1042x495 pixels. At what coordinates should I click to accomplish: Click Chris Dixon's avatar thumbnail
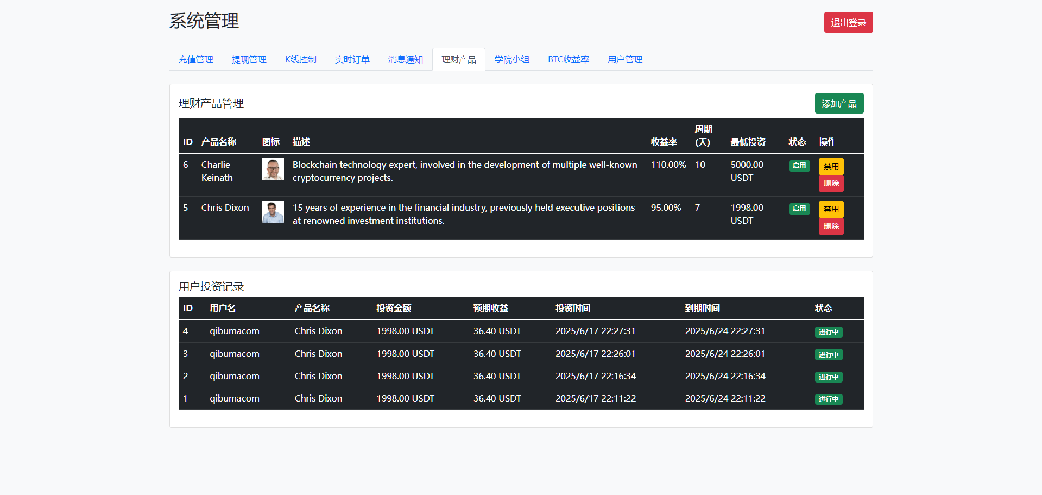(x=273, y=212)
